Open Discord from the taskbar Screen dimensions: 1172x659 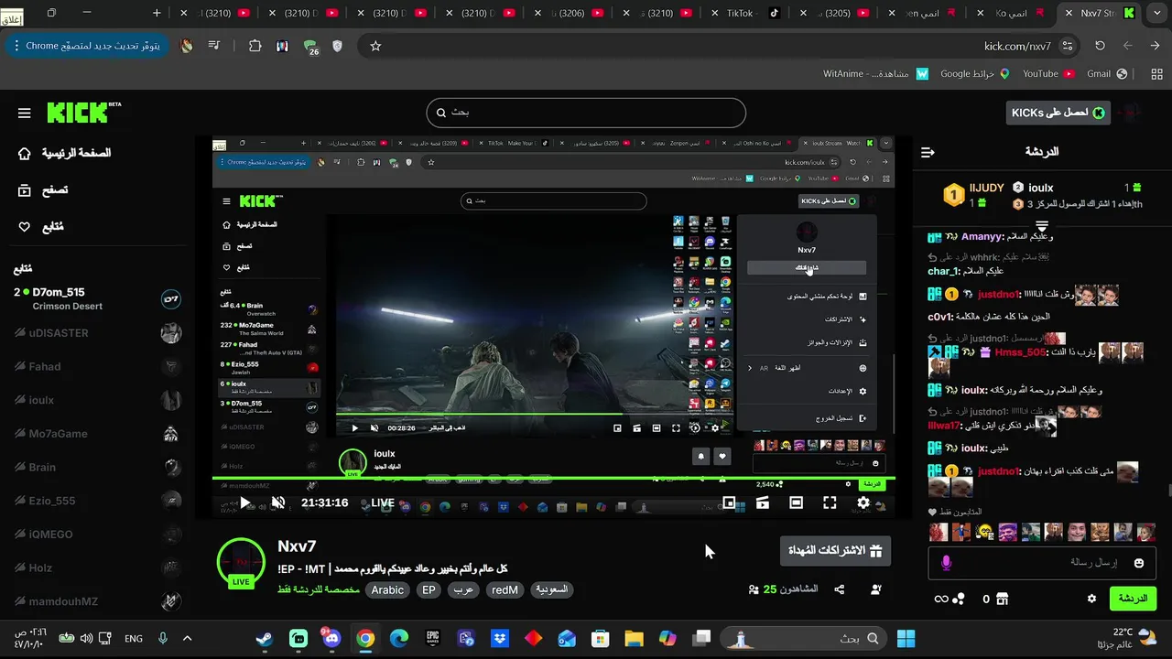click(x=331, y=639)
